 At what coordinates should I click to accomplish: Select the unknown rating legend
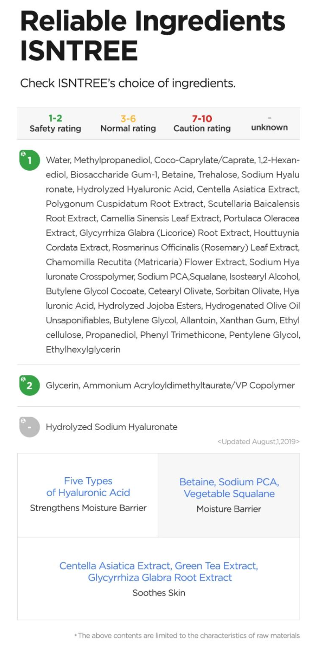point(269,124)
